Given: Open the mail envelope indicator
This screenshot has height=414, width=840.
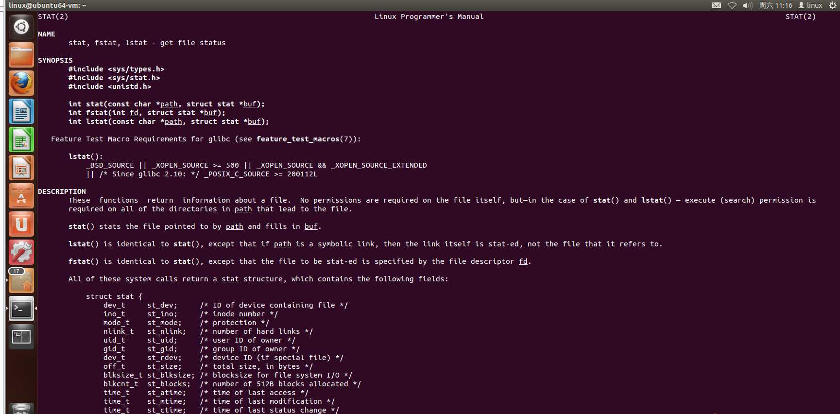Looking at the screenshot, I should pos(717,5).
